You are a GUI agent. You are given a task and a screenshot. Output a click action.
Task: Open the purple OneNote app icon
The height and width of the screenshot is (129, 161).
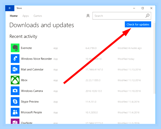click(15, 121)
